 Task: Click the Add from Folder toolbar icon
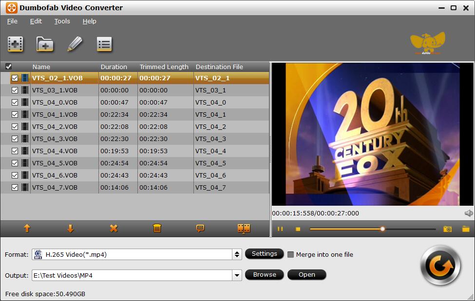point(45,44)
